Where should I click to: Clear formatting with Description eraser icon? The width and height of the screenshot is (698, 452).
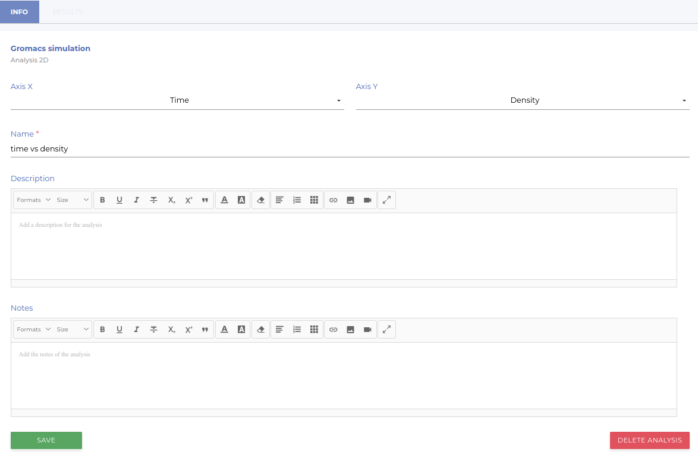pos(260,200)
